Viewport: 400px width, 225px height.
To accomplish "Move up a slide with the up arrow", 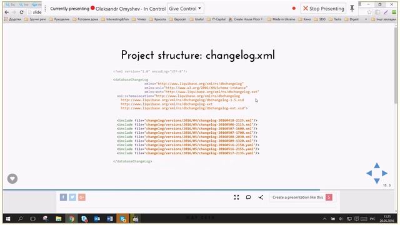I will click(x=377, y=166).
